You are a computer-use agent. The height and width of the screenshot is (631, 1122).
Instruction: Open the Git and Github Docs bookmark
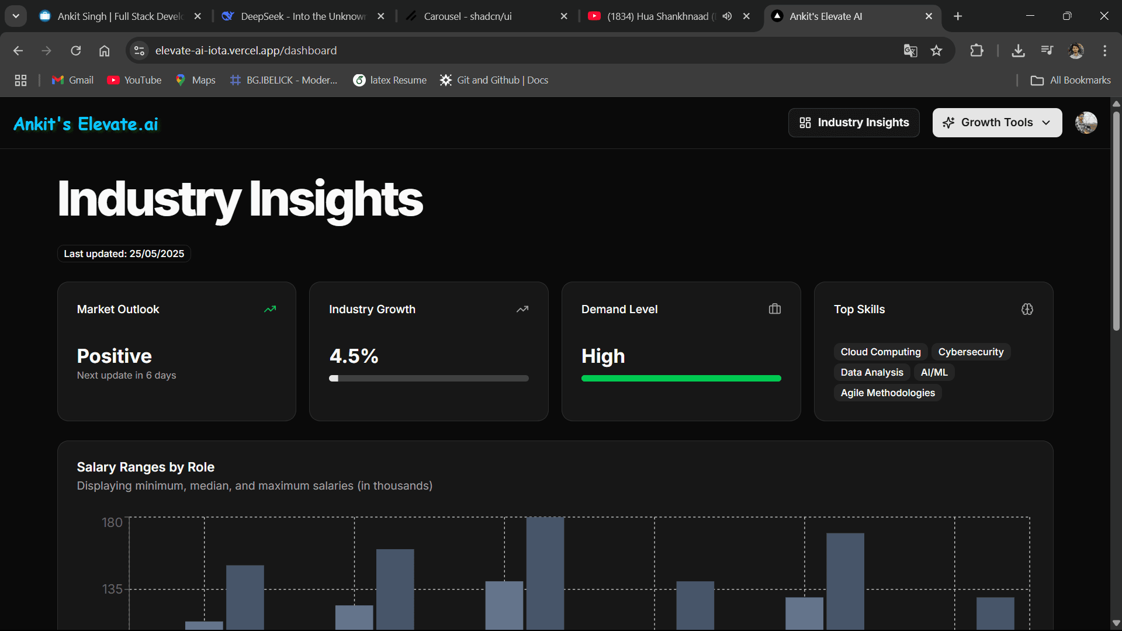point(494,80)
